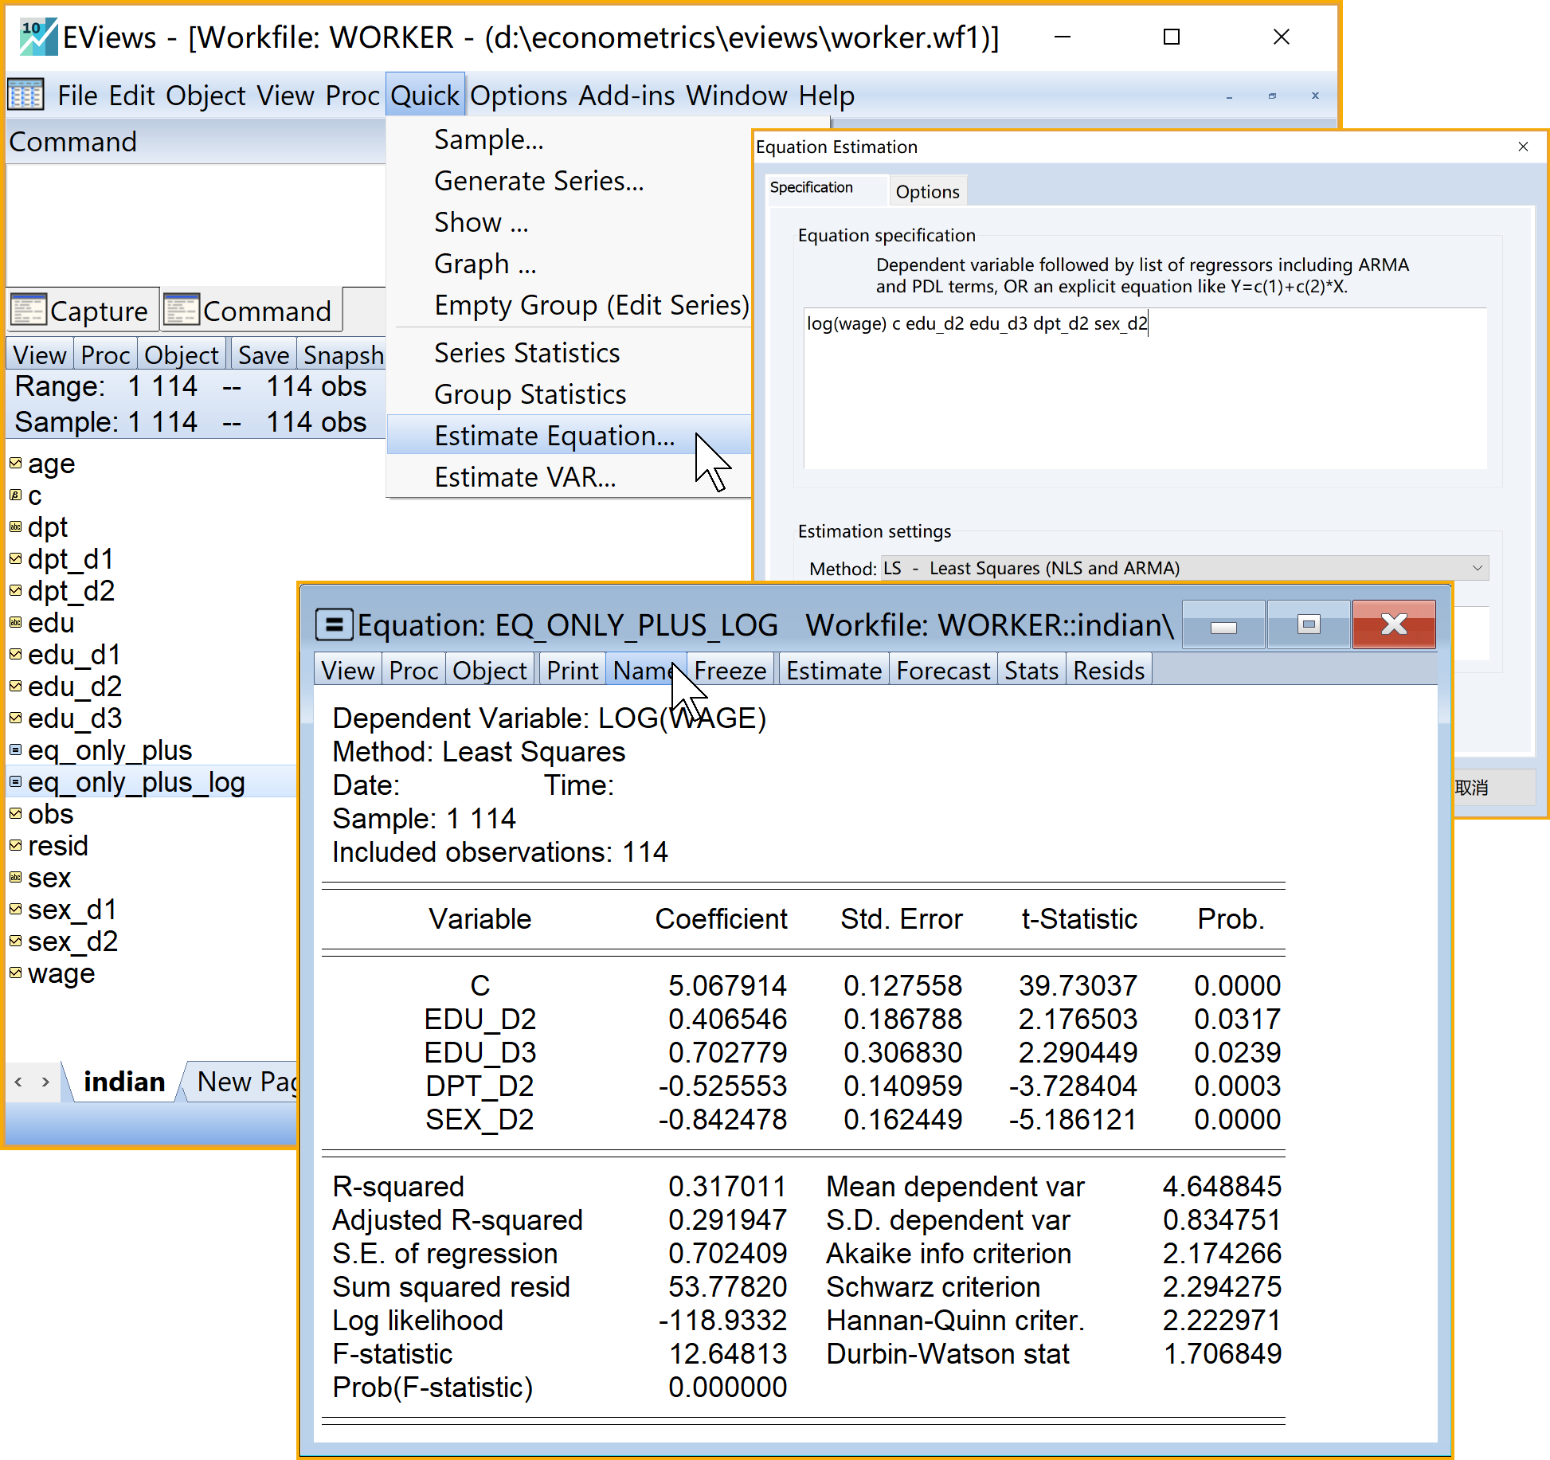Expand the estimation Method dropdown
1550x1460 pixels.
1476,568
